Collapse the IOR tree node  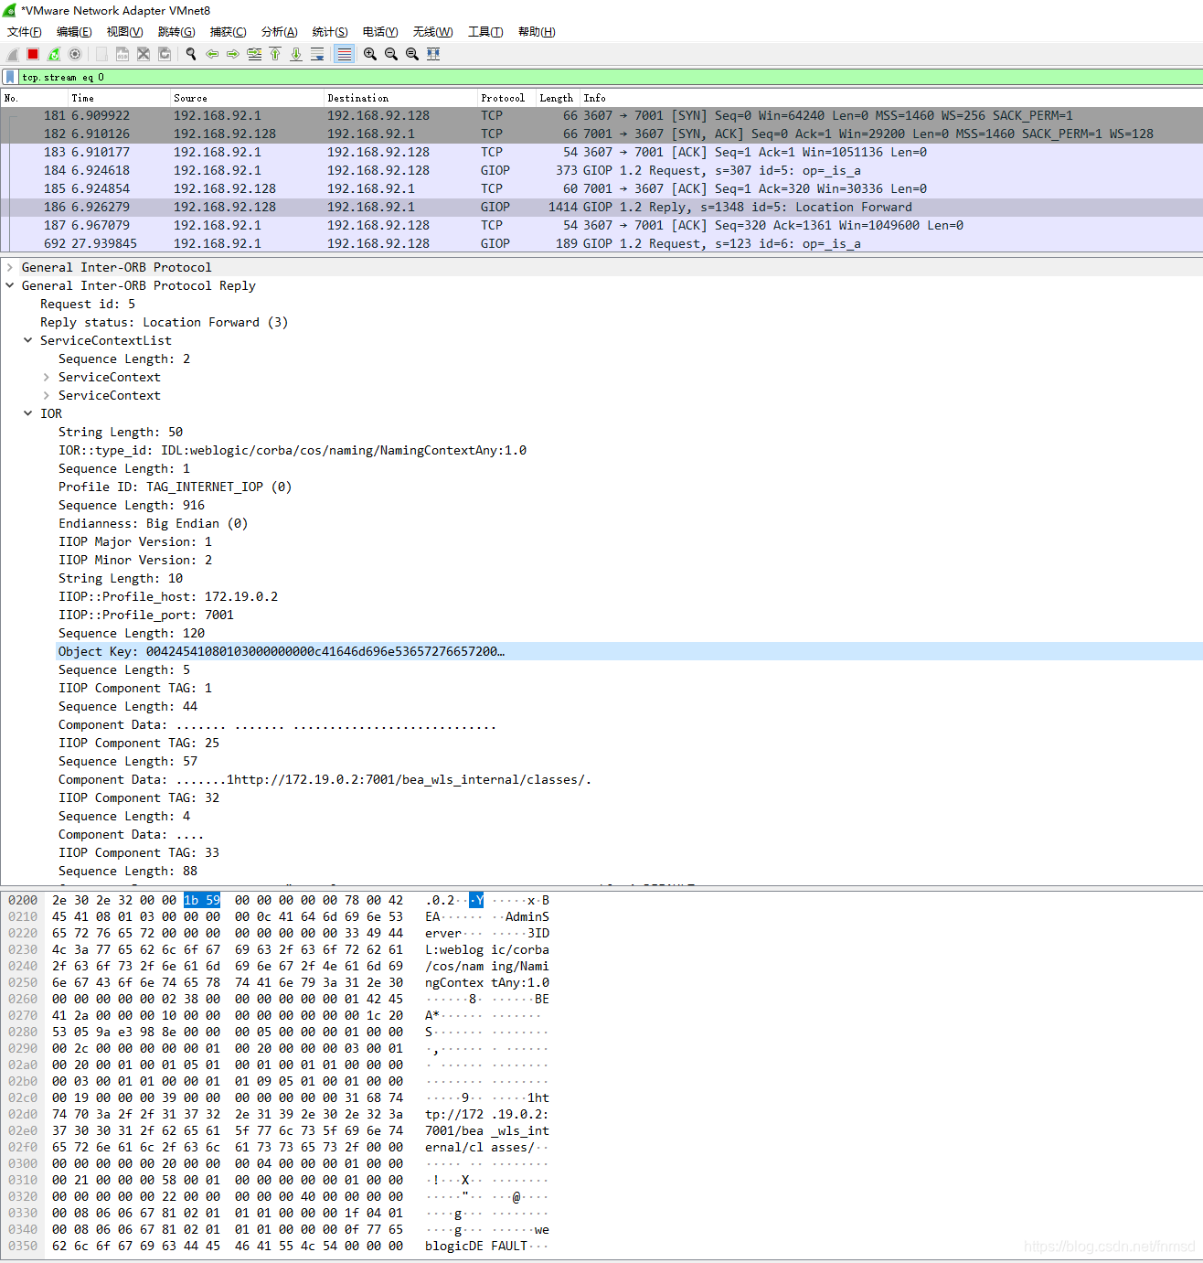pos(28,413)
